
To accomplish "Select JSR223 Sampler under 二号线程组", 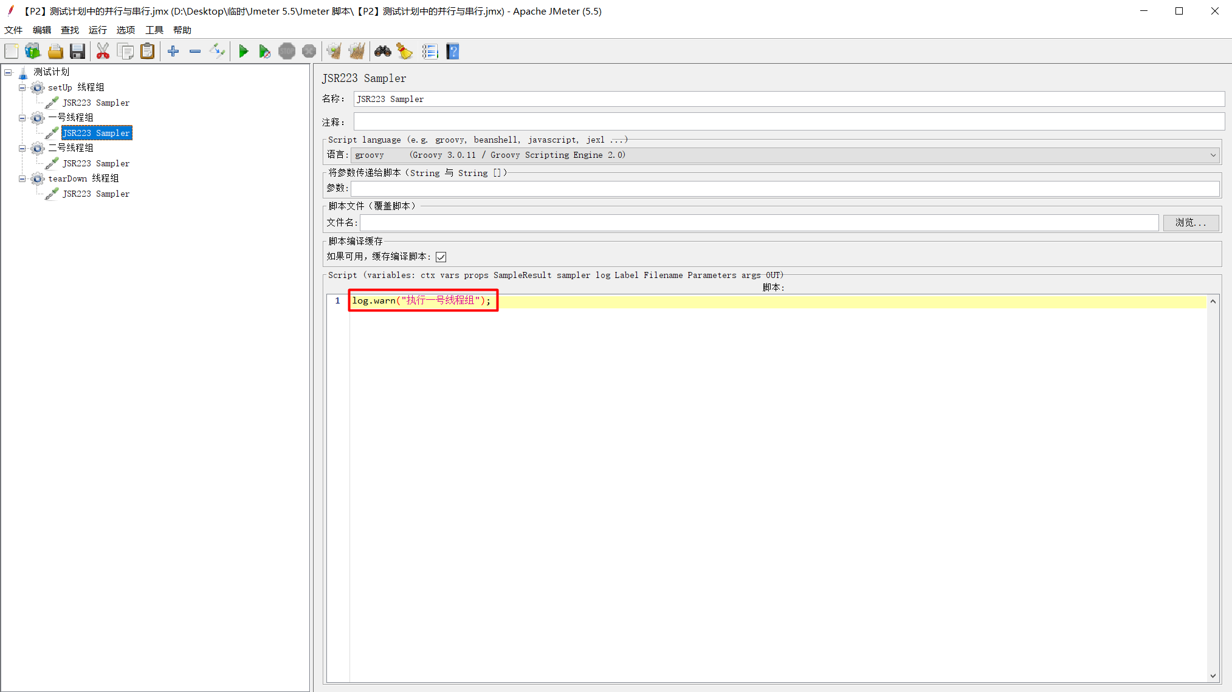I will pos(96,163).
